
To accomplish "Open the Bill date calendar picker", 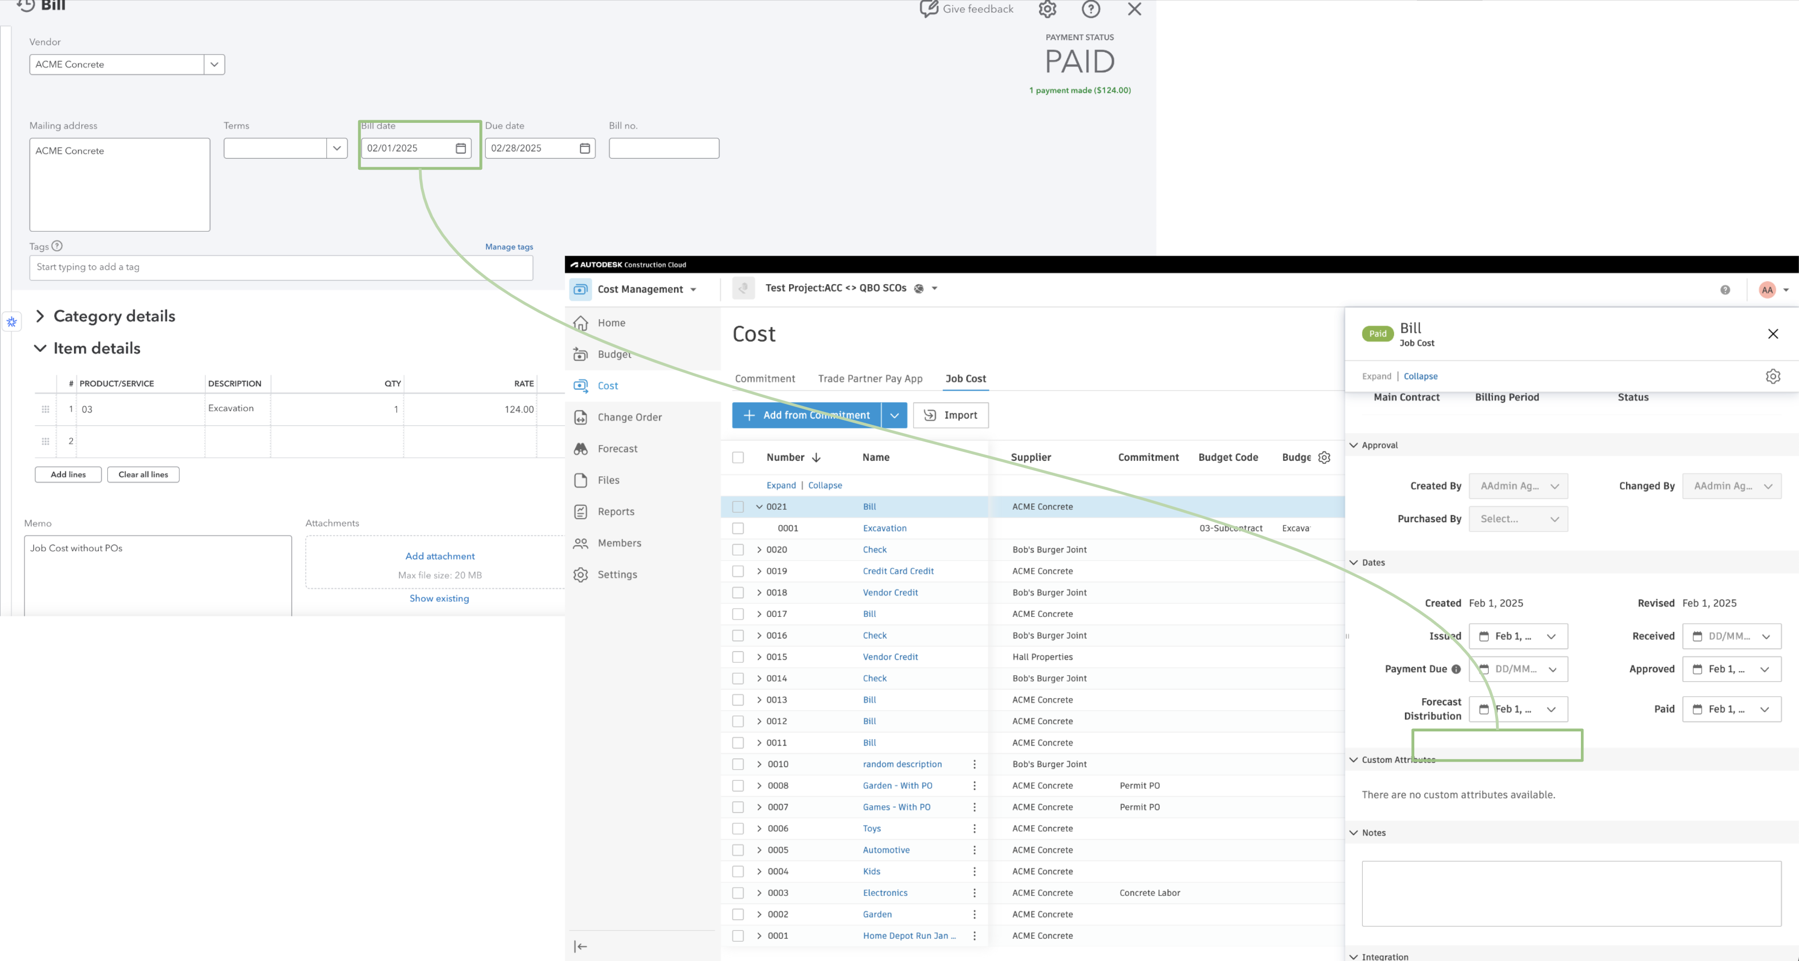I will click(x=461, y=148).
